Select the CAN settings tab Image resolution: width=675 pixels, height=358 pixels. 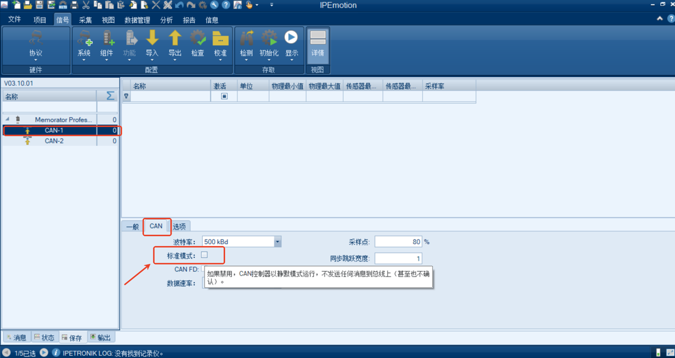156,226
